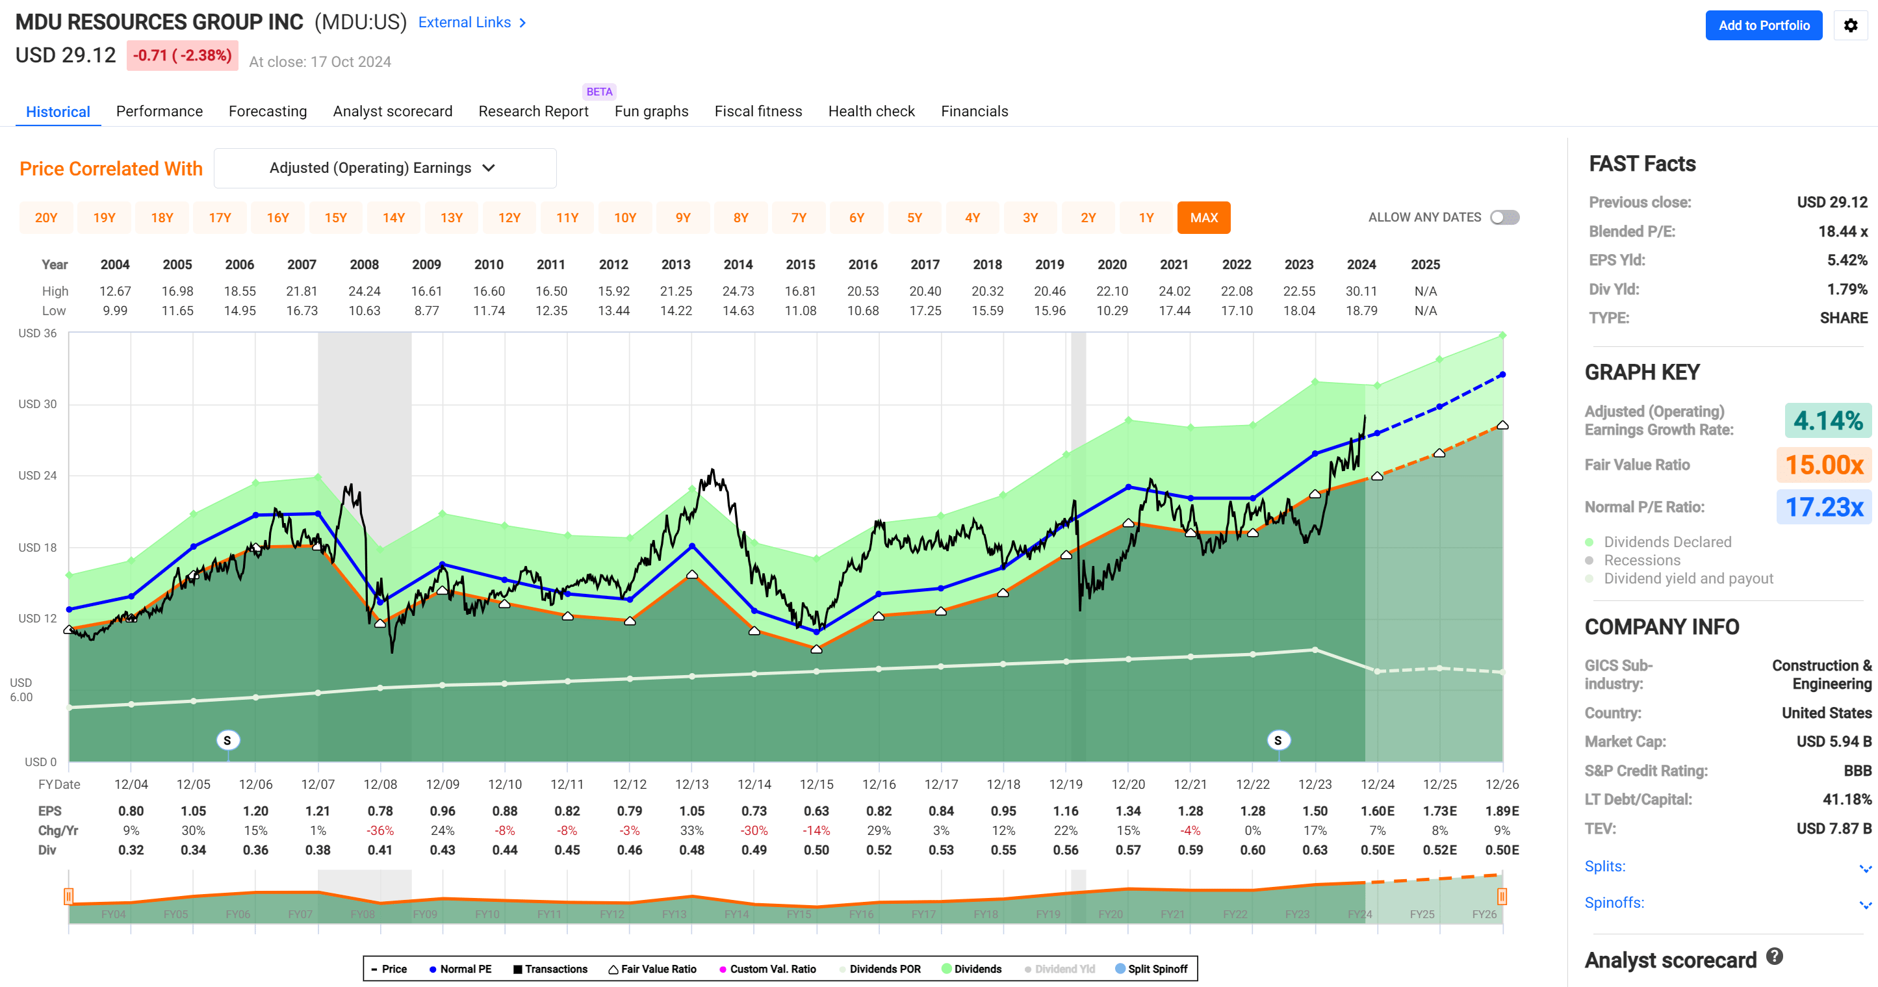1878x987 pixels.
Task: Open Adjusted (Operating) Earnings dropdown
Action: 384,168
